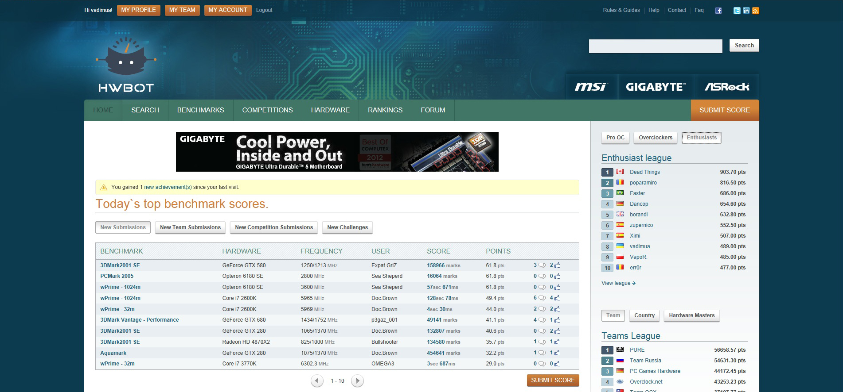Open the Twitter icon in header
The height and width of the screenshot is (392, 843).
737,11
